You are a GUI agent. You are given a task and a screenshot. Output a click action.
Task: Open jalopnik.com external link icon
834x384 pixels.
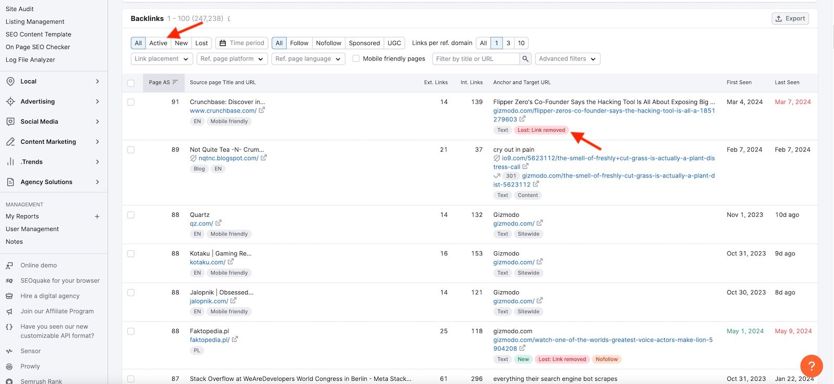click(234, 301)
